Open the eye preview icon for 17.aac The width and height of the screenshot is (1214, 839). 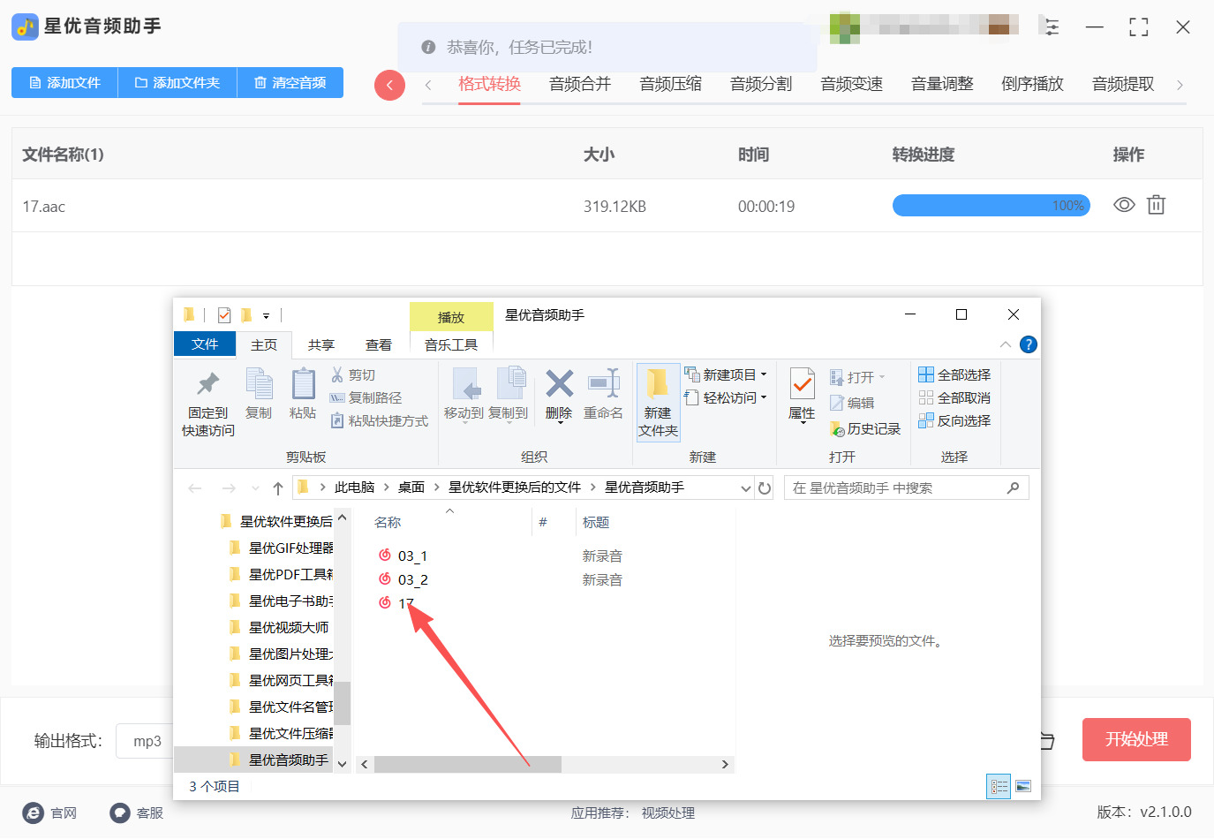point(1123,205)
